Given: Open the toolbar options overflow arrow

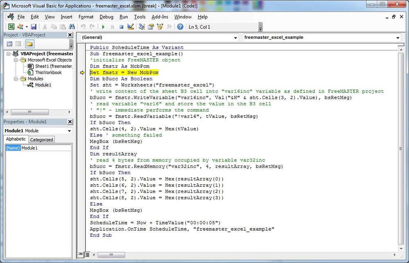Looking at the screenshot, I should pos(260,27).
